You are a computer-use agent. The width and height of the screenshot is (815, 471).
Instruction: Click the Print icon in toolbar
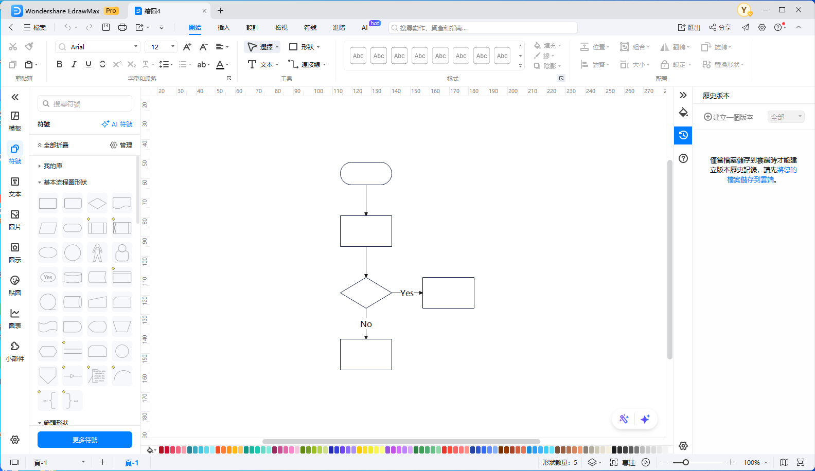[x=122, y=27]
